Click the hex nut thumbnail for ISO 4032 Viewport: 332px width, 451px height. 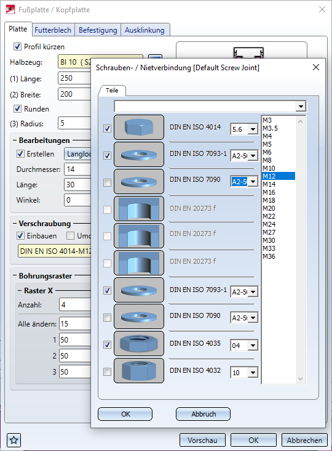139,371
